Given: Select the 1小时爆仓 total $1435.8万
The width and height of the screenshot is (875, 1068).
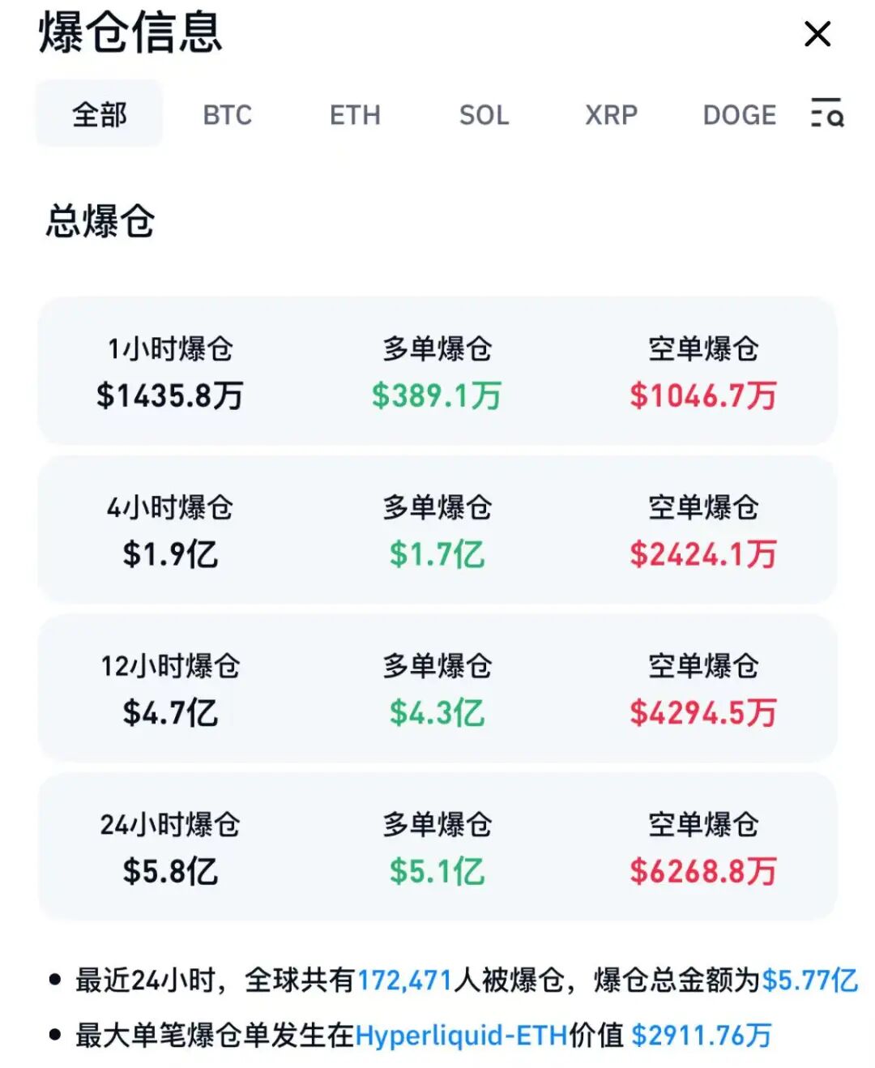Looking at the screenshot, I should click(x=170, y=395).
